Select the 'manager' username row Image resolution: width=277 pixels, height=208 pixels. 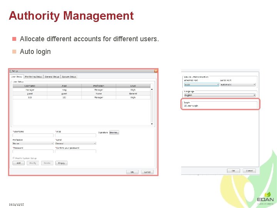tap(82, 90)
